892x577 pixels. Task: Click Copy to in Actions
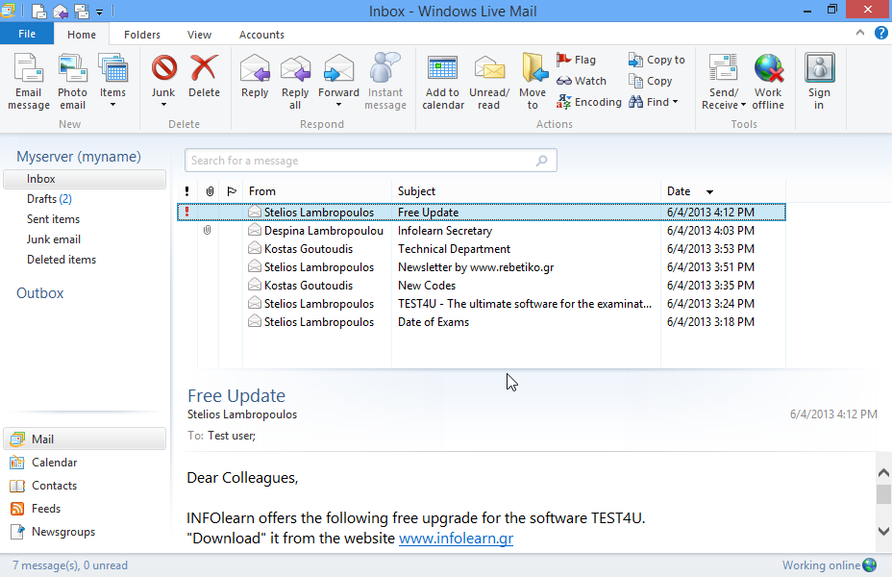point(657,60)
